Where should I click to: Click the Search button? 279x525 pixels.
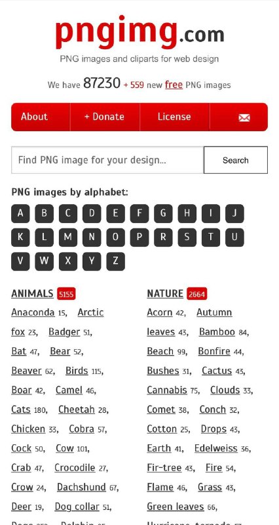[x=236, y=160]
